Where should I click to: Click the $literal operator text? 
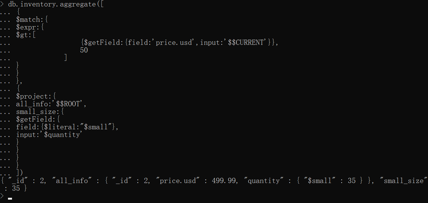(x=62, y=127)
